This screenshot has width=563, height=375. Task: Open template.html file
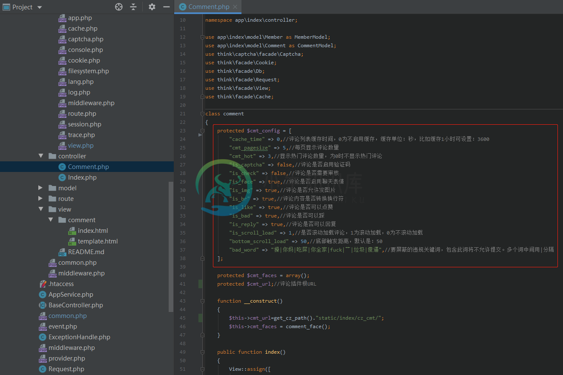click(98, 241)
